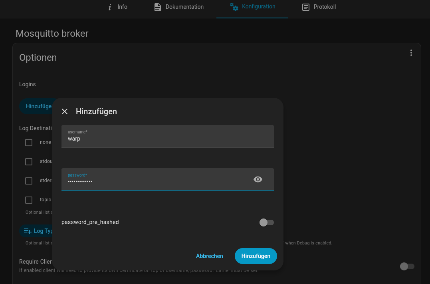Click the Logins Hinzufügen button behind dialog

(36, 106)
